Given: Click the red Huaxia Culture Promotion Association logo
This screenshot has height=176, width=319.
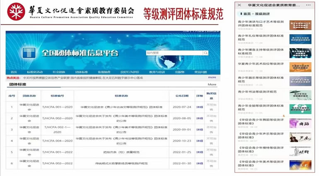Looking at the screenshot, I should point(16,12).
